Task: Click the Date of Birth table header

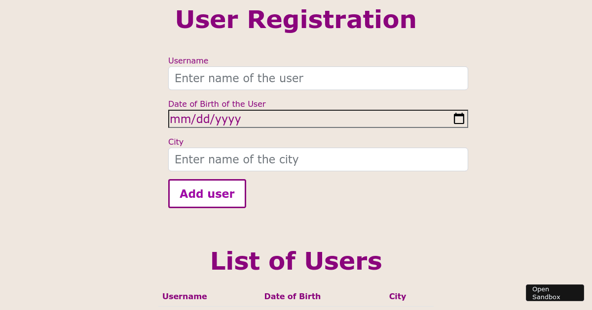Action: [292, 296]
